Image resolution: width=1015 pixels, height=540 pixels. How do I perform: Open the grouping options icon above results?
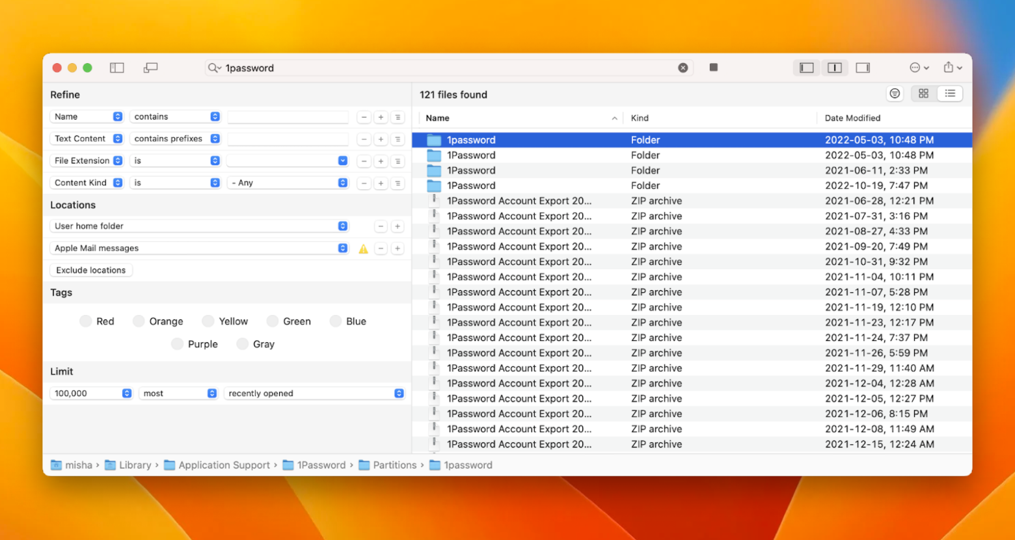[895, 93]
